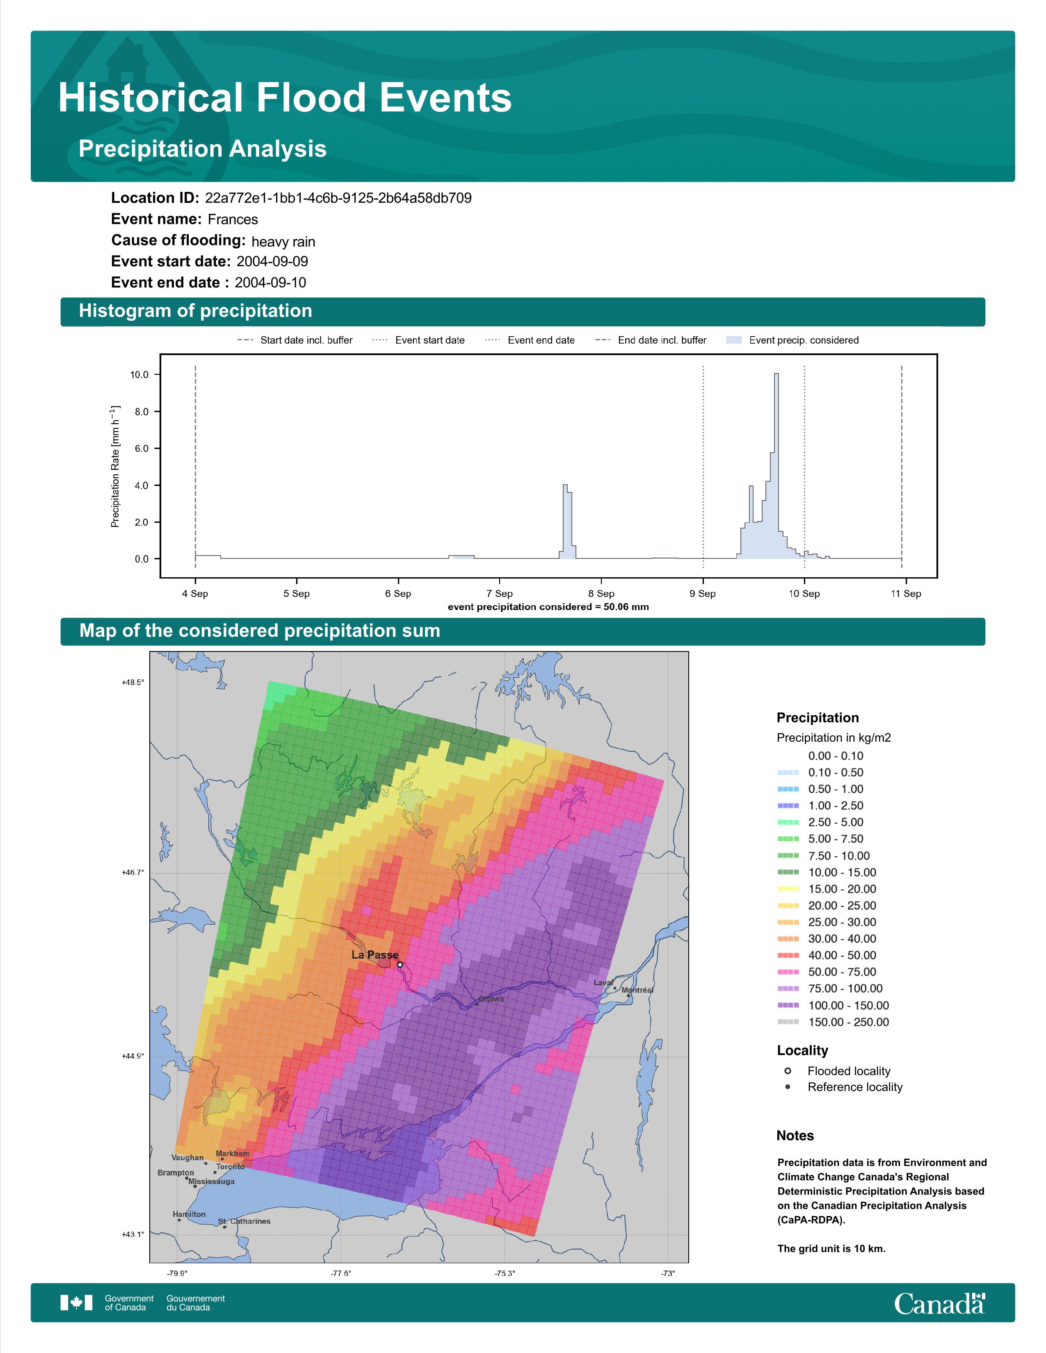Click the Montréal label on map

pos(637,990)
